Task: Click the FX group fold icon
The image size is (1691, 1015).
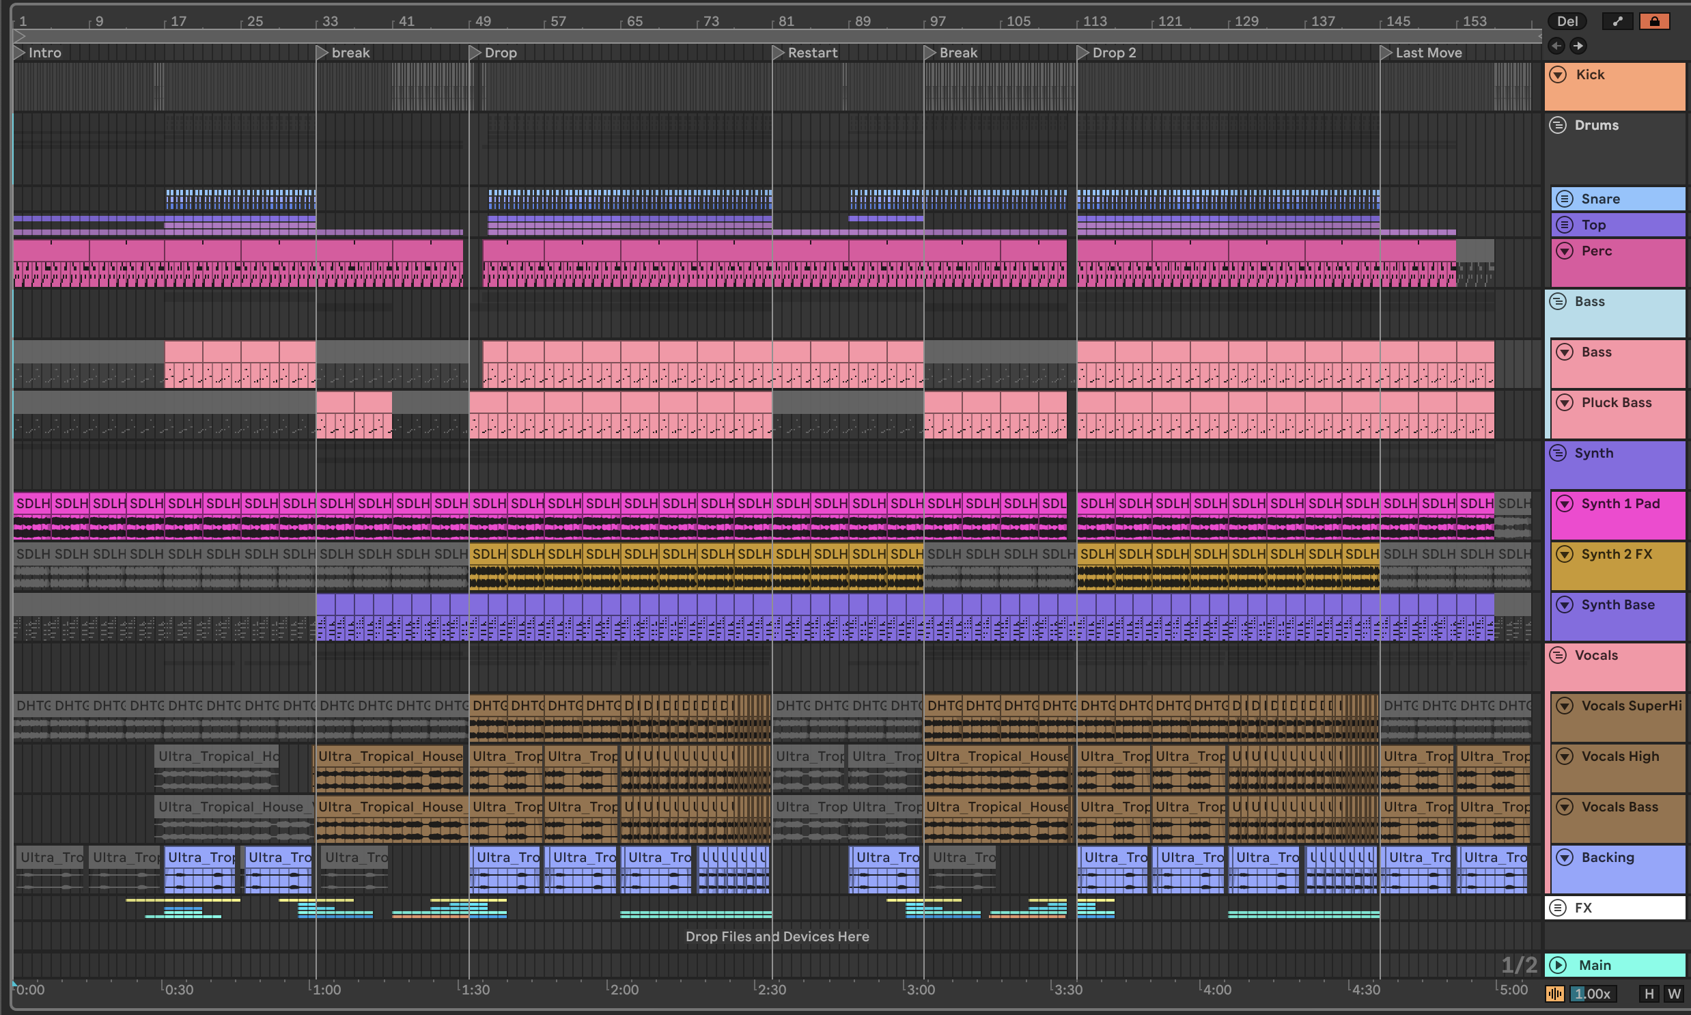Action: pos(1558,908)
